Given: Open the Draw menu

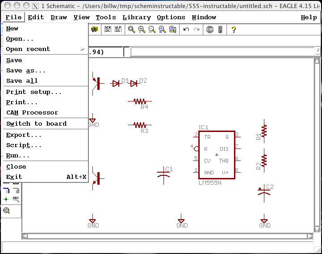Looking at the screenshot, I should click(x=59, y=17).
